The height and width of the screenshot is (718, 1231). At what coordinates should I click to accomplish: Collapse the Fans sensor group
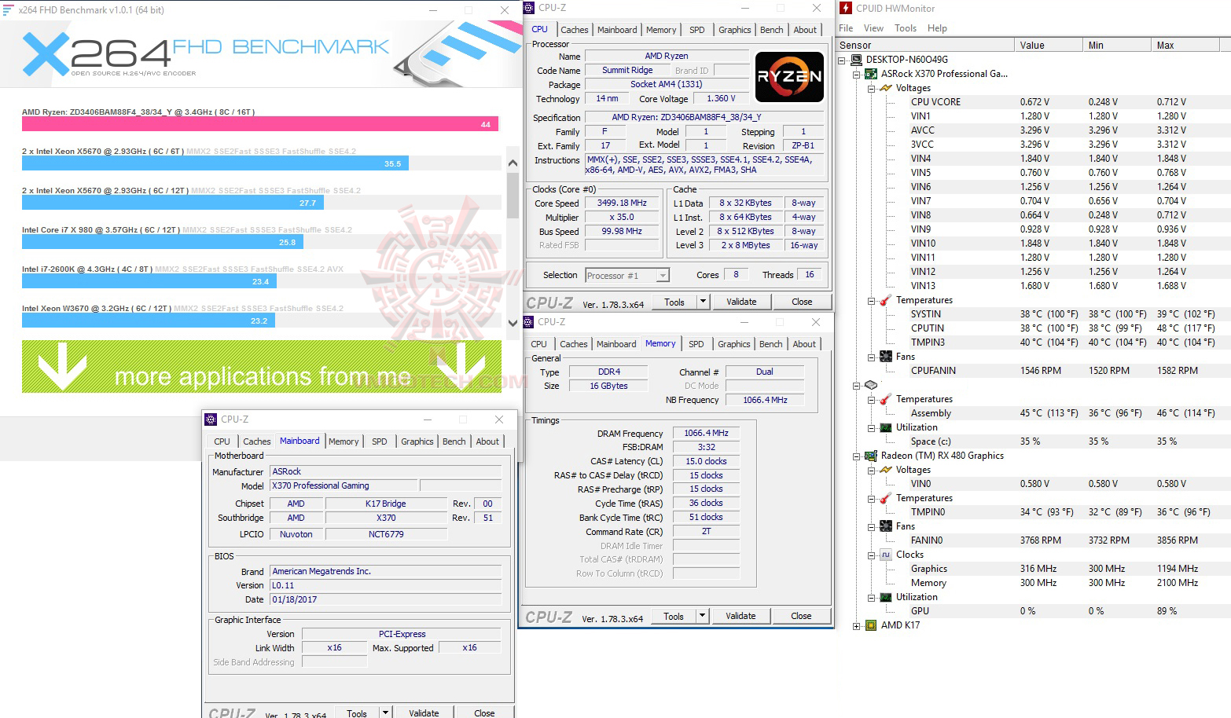pyautogui.click(x=870, y=356)
